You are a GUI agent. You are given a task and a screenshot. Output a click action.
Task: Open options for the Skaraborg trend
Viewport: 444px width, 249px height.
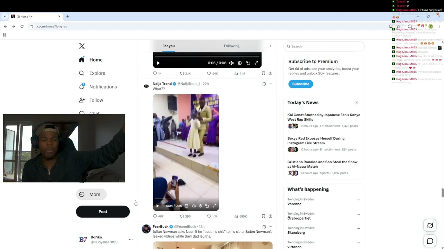click(358, 229)
